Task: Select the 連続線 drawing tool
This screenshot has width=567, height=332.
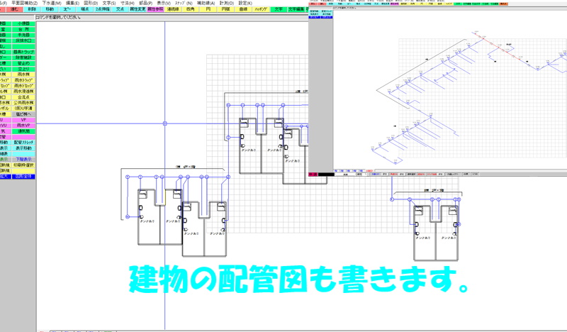Action: click(x=173, y=10)
